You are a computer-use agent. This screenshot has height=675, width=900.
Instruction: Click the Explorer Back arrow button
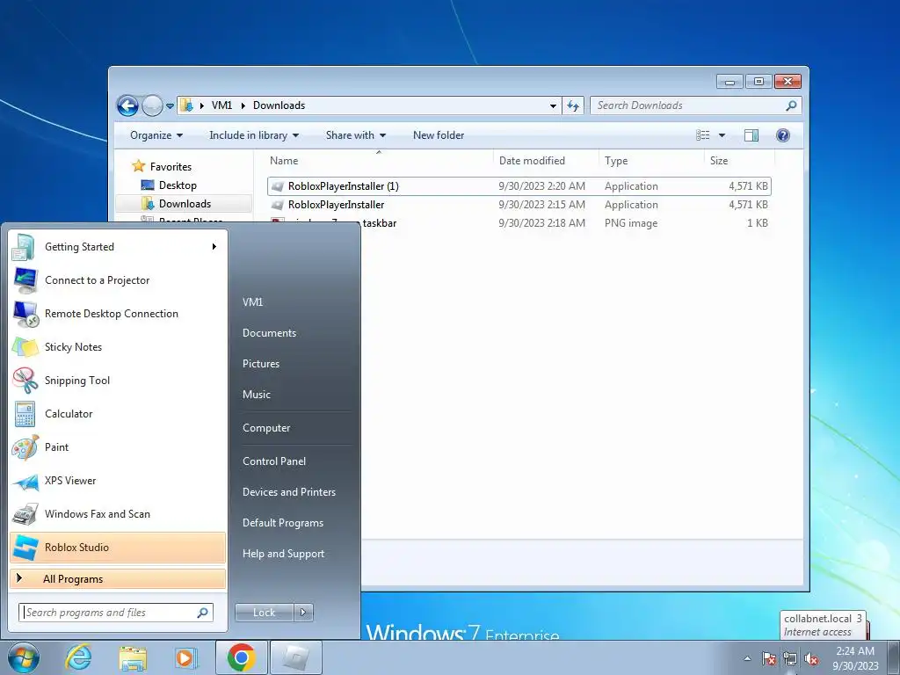[127, 105]
